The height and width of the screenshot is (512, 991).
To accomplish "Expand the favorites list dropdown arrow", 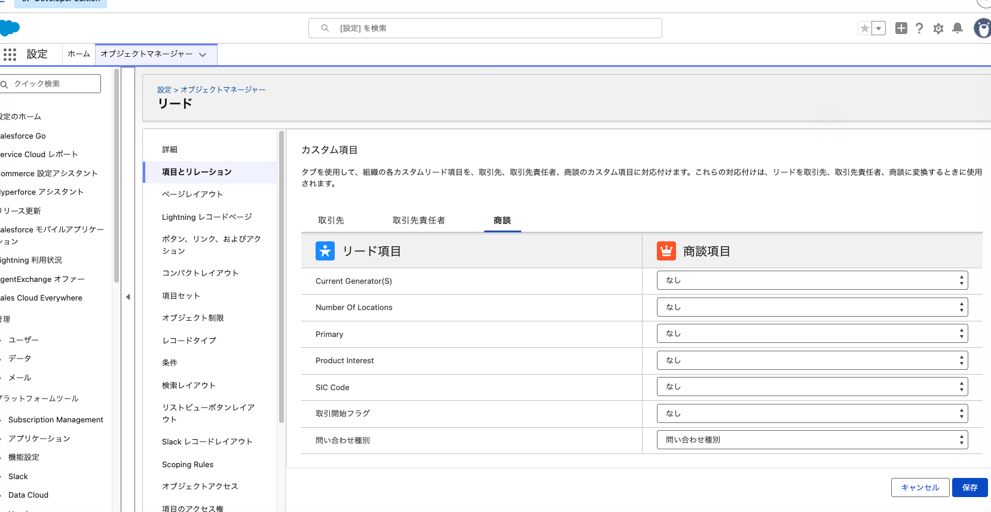I will pos(879,28).
